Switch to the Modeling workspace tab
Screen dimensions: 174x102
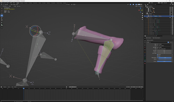(x=22, y=3)
